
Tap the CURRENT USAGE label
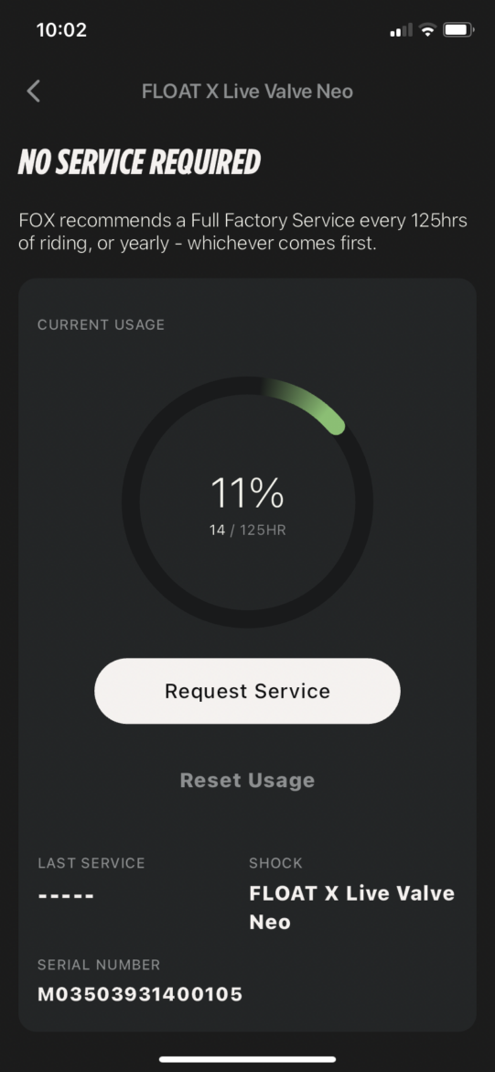(x=101, y=324)
